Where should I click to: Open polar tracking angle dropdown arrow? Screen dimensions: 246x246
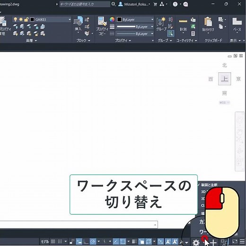click(98, 241)
